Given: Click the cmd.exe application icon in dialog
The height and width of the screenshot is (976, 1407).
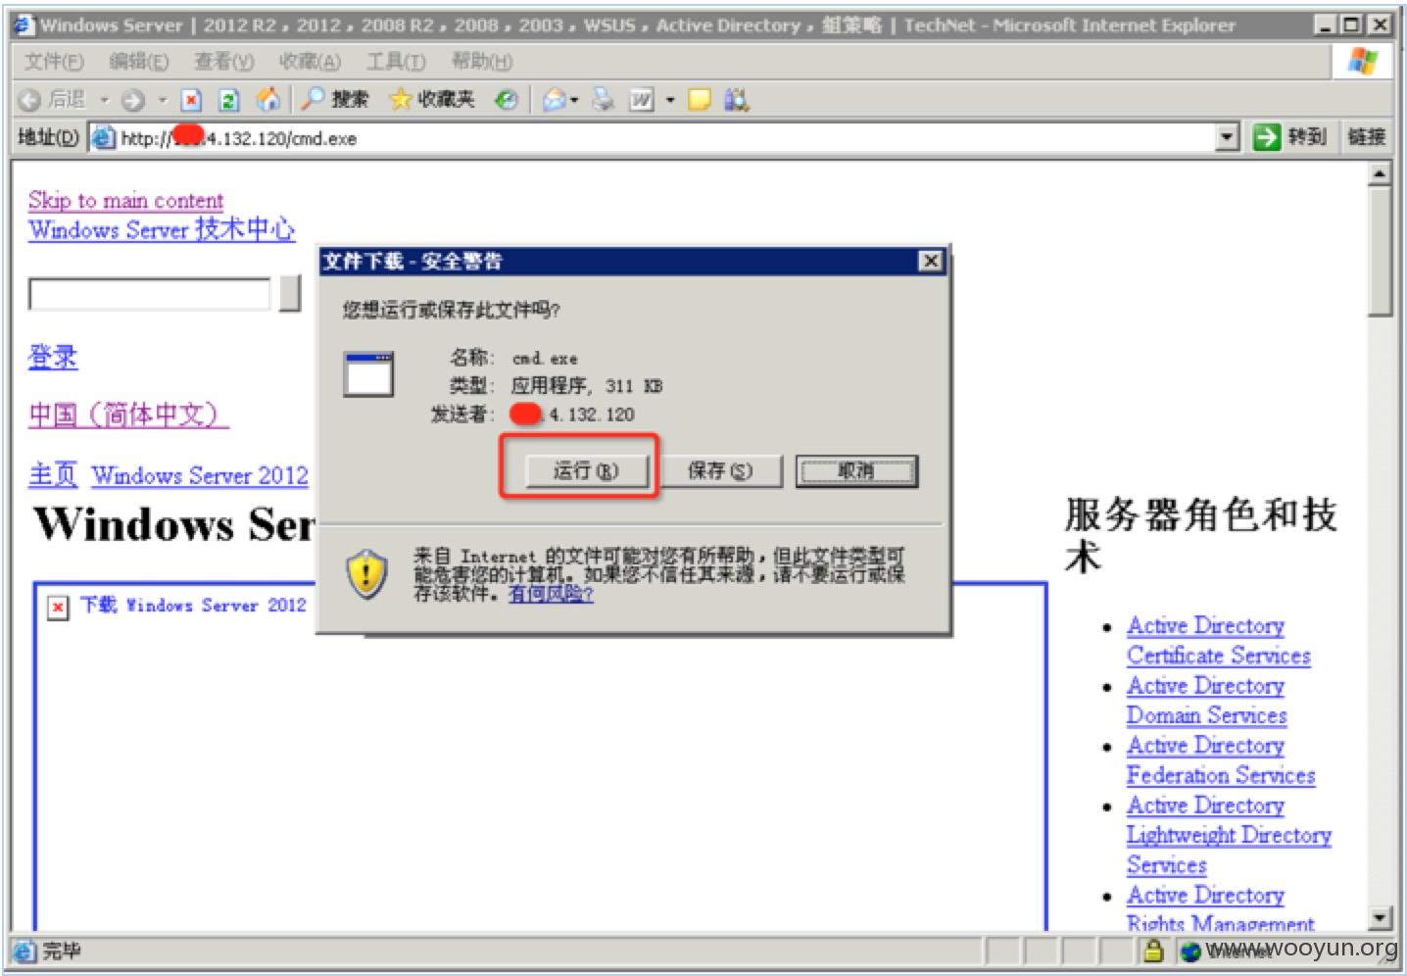Looking at the screenshot, I should 368,373.
